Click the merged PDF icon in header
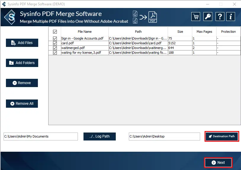This screenshot has width=241, height=170. (153, 17)
